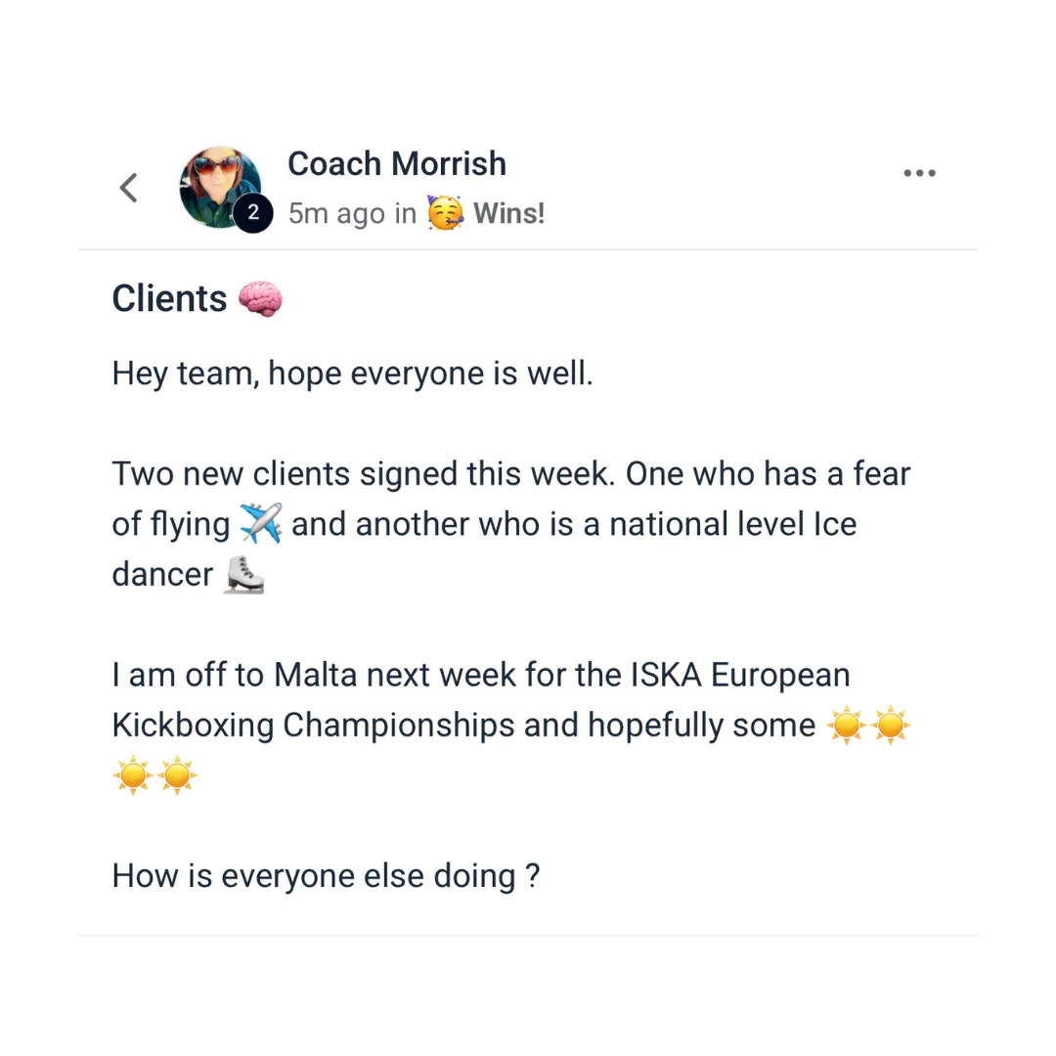Click the party face emoji beside Wins!
Image resolution: width=1056 pixels, height=1056 pixels.
445,213
